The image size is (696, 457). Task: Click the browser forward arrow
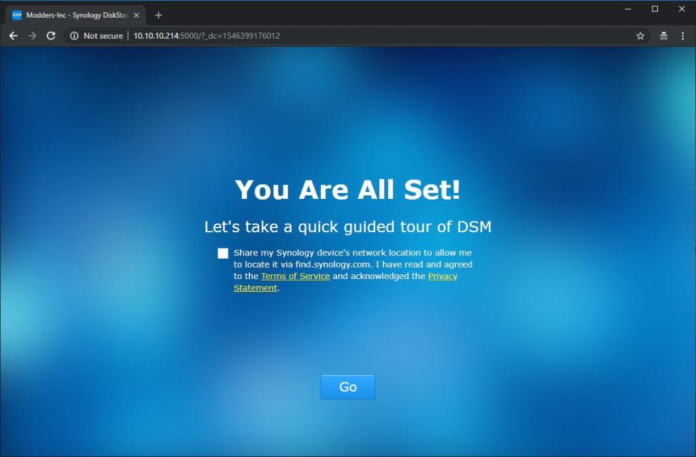[32, 36]
